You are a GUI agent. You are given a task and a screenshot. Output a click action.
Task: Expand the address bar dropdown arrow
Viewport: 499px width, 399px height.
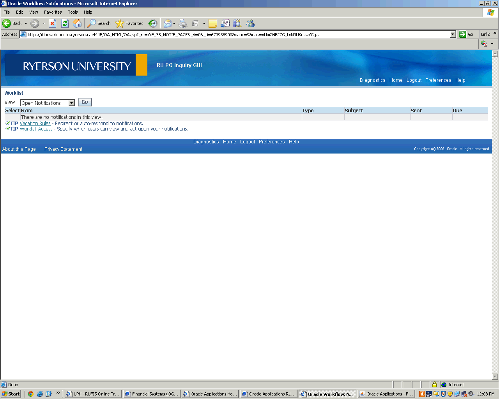click(453, 34)
